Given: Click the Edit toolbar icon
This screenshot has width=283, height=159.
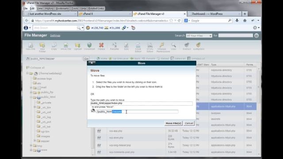Looking at the screenshot, I should [x=126, y=46].
